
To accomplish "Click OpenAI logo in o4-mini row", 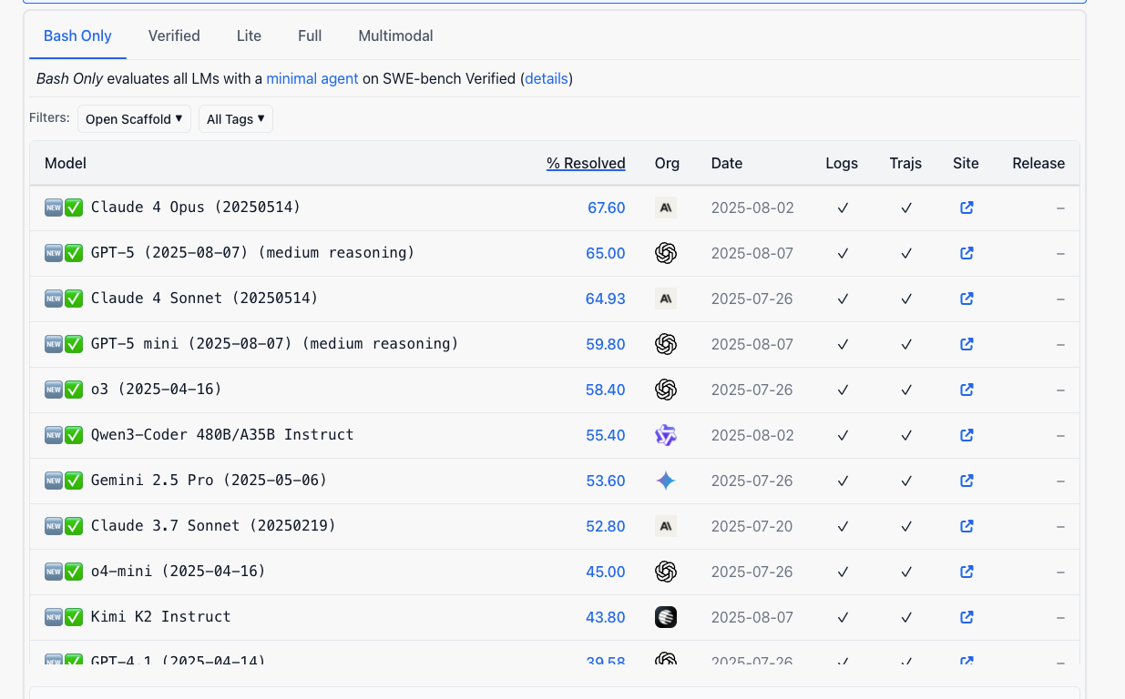I will (666, 572).
